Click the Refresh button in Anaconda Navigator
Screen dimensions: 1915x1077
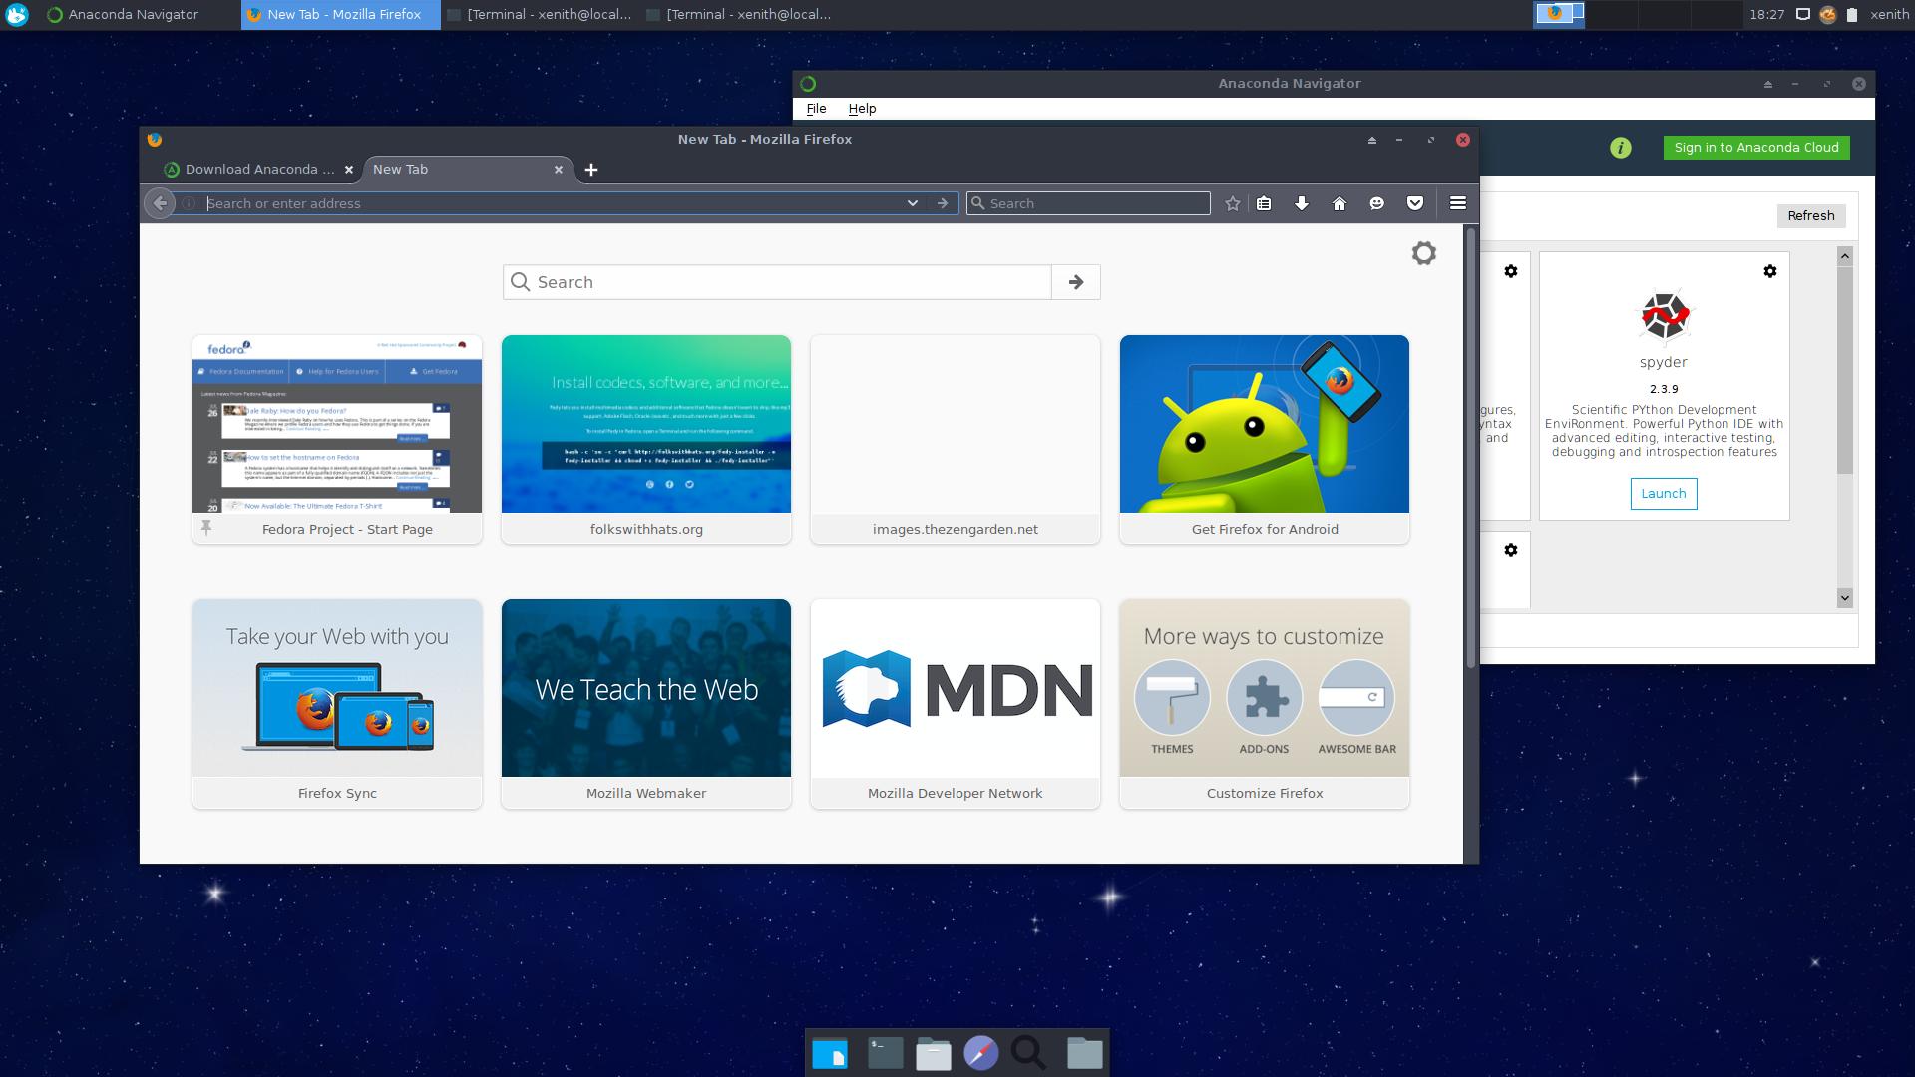(x=1811, y=216)
